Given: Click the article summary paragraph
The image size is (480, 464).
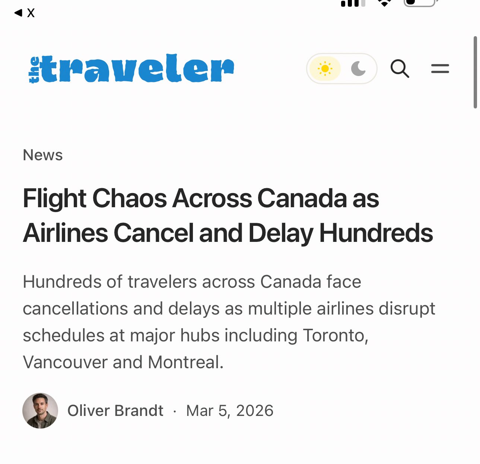Looking at the screenshot, I should 229,322.
